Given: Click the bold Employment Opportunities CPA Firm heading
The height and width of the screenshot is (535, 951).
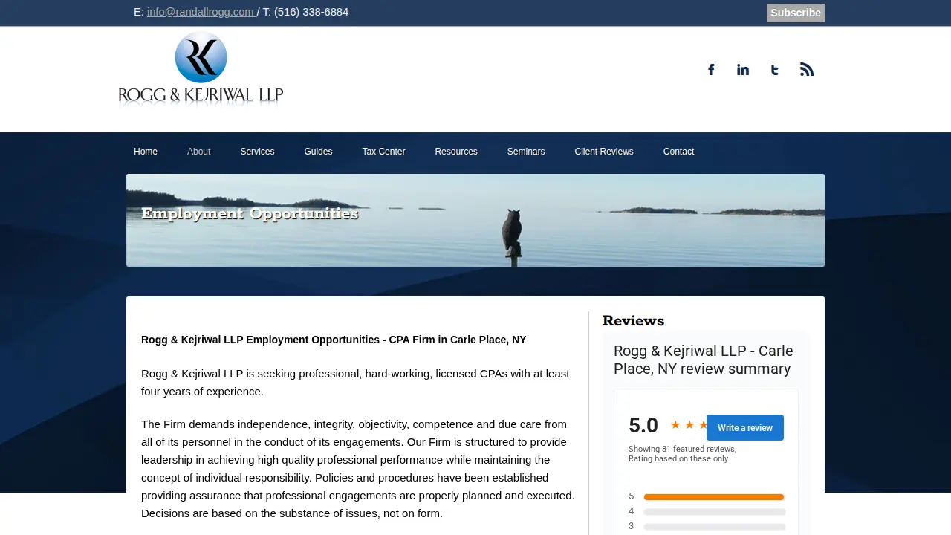Looking at the screenshot, I should (334, 340).
